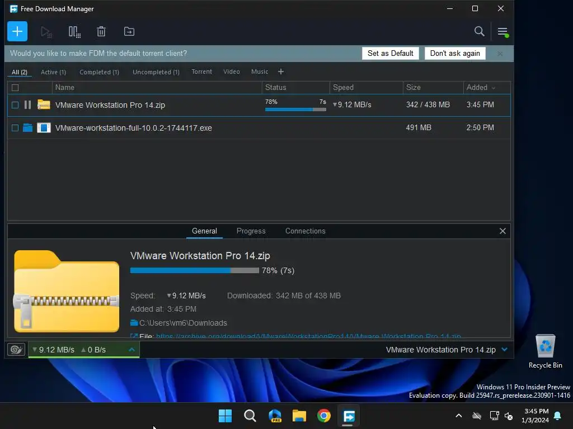Dismiss the default torrent client banner
This screenshot has width=573, height=429.
point(500,54)
